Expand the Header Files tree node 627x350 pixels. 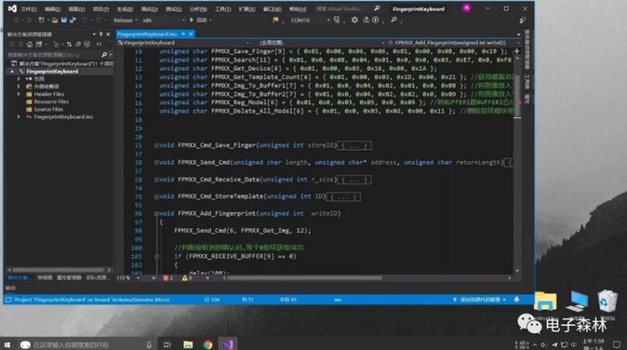click(x=19, y=94)
